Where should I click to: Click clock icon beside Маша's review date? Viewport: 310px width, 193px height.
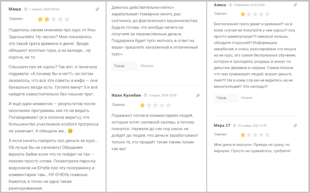click(x=26, y=9)
